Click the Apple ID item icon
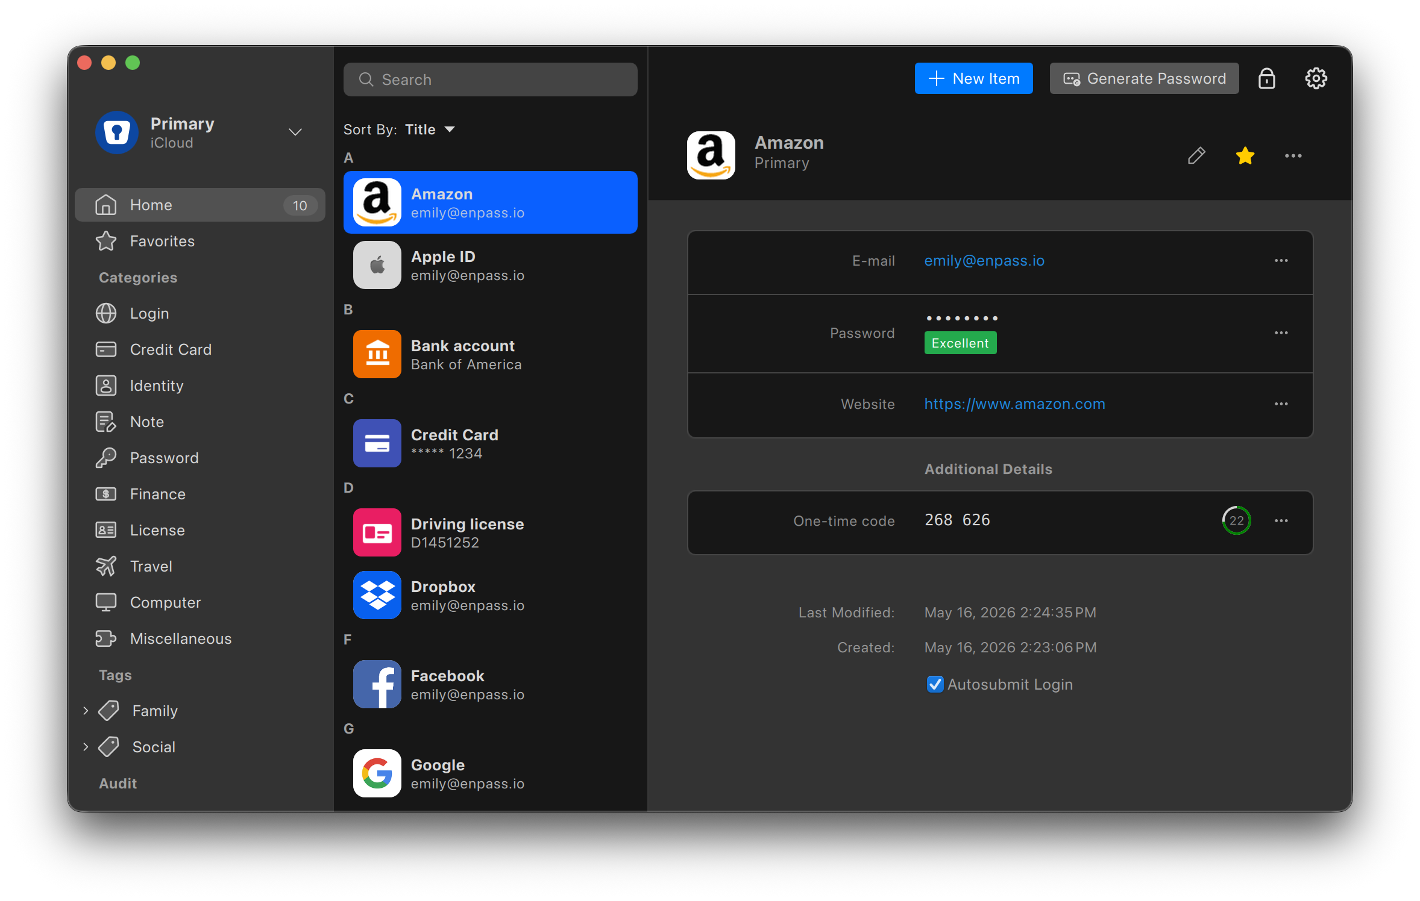This screenshot has height=901, width=1420. [x=377, y=265]
